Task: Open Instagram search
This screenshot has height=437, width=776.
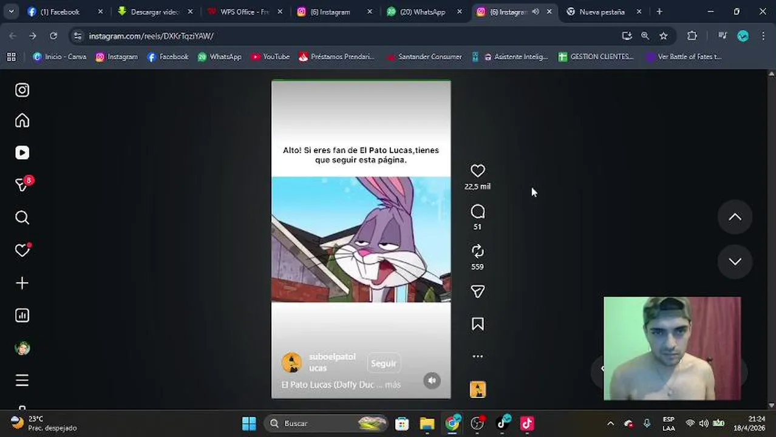Action: pos(22,217)
